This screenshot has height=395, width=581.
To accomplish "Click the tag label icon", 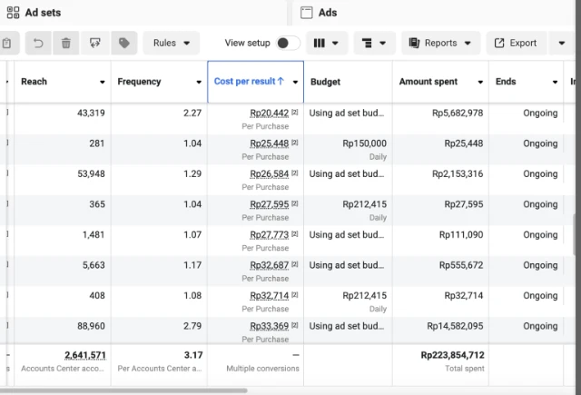I will 123,43.
